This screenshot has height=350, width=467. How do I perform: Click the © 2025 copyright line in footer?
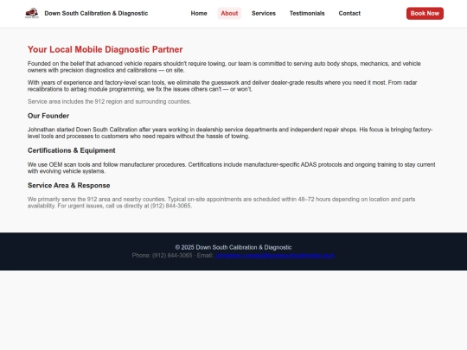(x=233, y=247)
